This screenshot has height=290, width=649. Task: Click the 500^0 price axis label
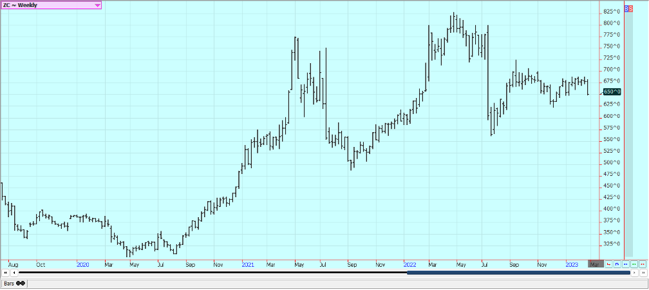[x=612, y=162]
